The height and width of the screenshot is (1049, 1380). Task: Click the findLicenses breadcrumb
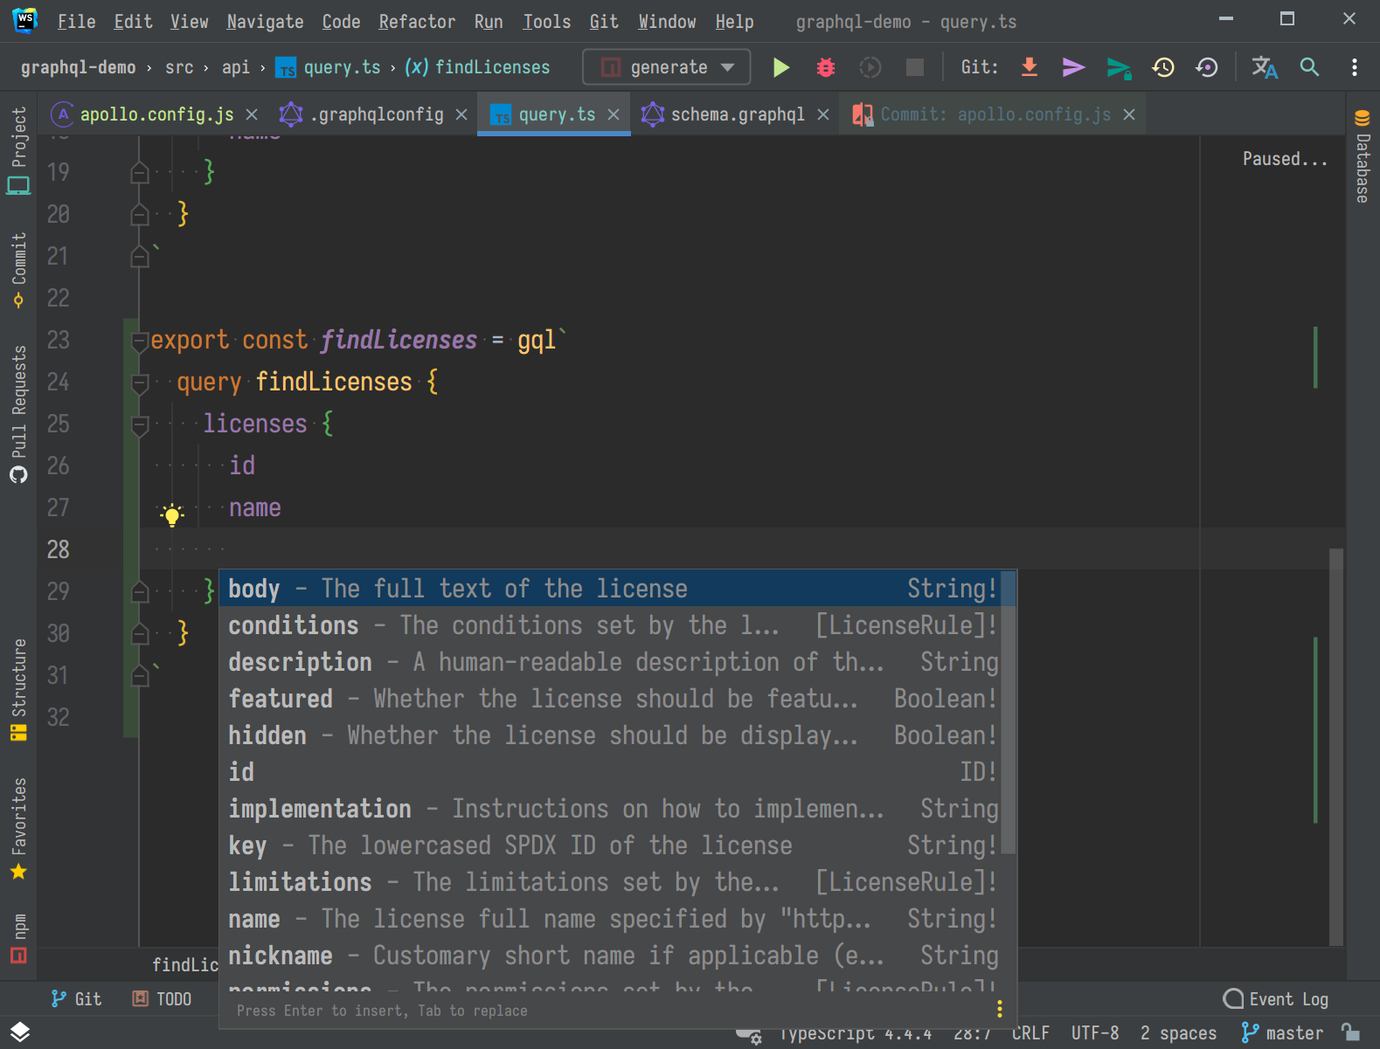477,67
